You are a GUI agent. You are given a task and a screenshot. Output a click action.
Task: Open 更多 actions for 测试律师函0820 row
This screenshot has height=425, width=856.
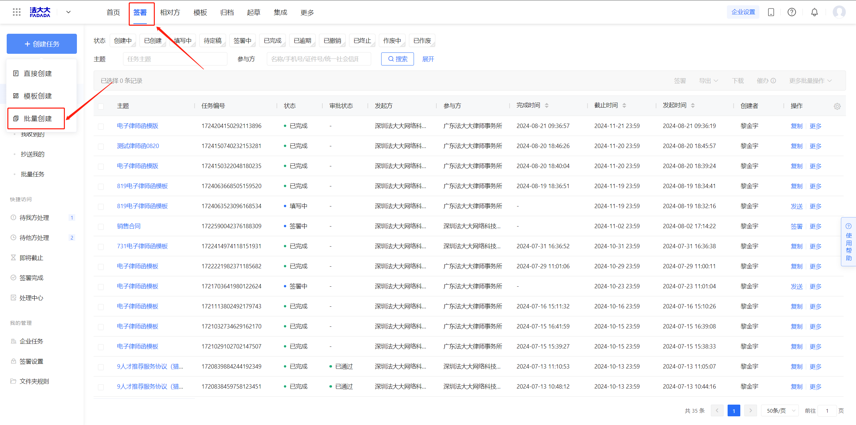tap(816, 146)
